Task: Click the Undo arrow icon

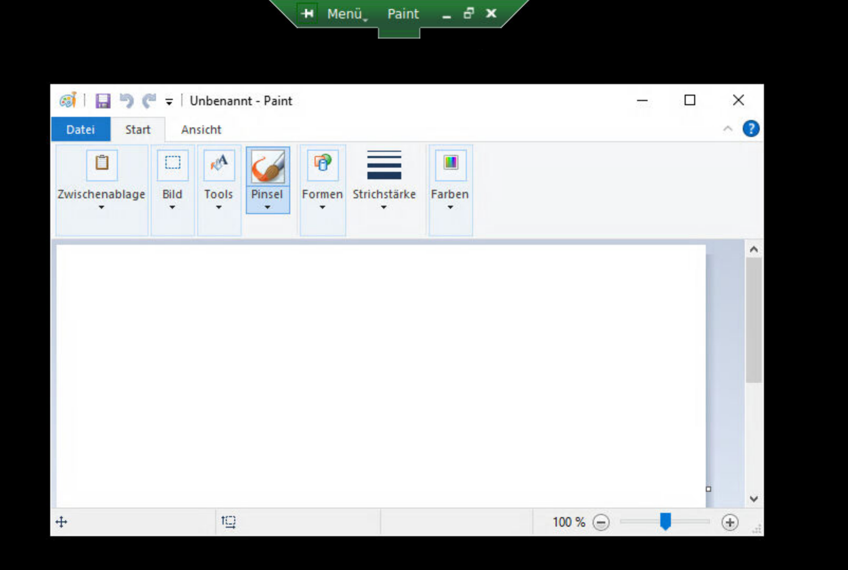Action: tap(126, 100)
